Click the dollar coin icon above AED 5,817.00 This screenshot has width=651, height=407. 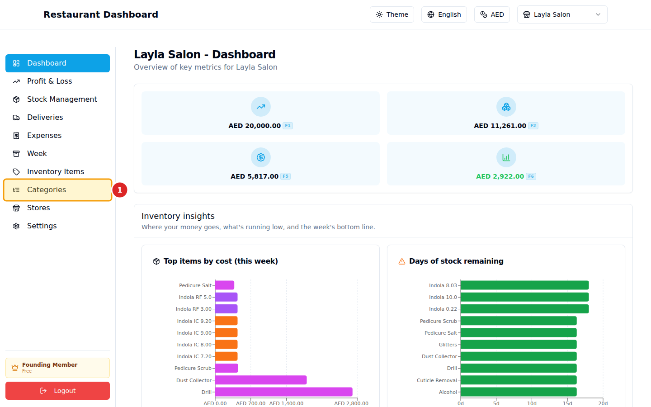point(261,157)
